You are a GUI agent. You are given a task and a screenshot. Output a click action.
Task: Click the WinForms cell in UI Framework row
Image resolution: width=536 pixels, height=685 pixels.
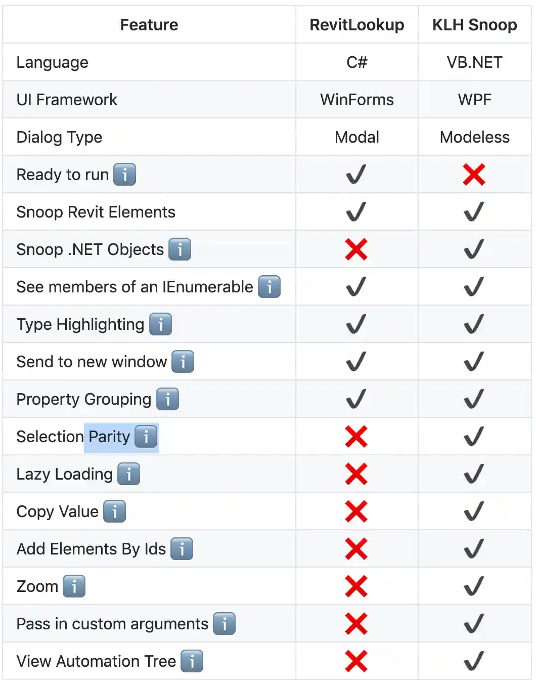click(356, 100)
